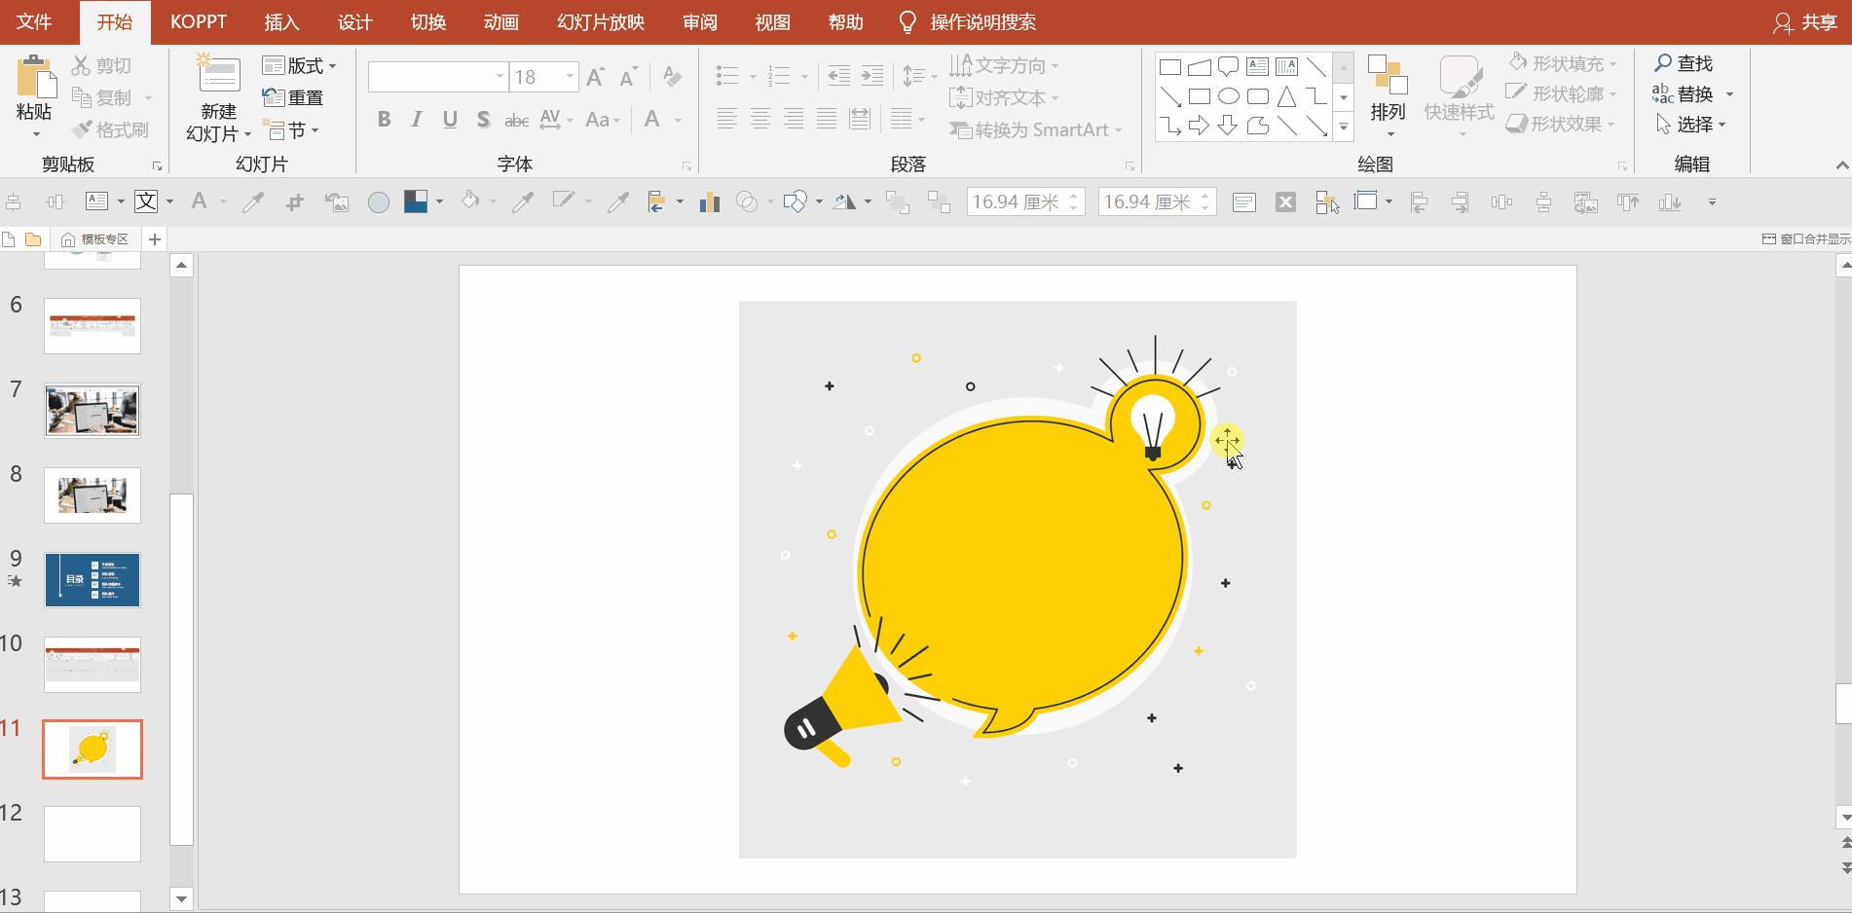Screen dimensions: 1852x913
Task: Click the Replace (替换) button
Action: [x=1692, y=94]
